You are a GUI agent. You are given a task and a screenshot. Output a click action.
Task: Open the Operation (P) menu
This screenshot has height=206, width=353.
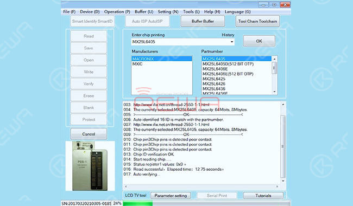pyautogui.click(x=117, y=12)
